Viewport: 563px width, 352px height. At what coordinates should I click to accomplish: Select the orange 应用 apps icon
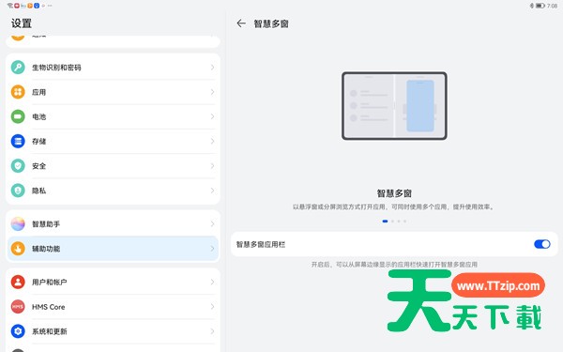(x=18, y=92)
